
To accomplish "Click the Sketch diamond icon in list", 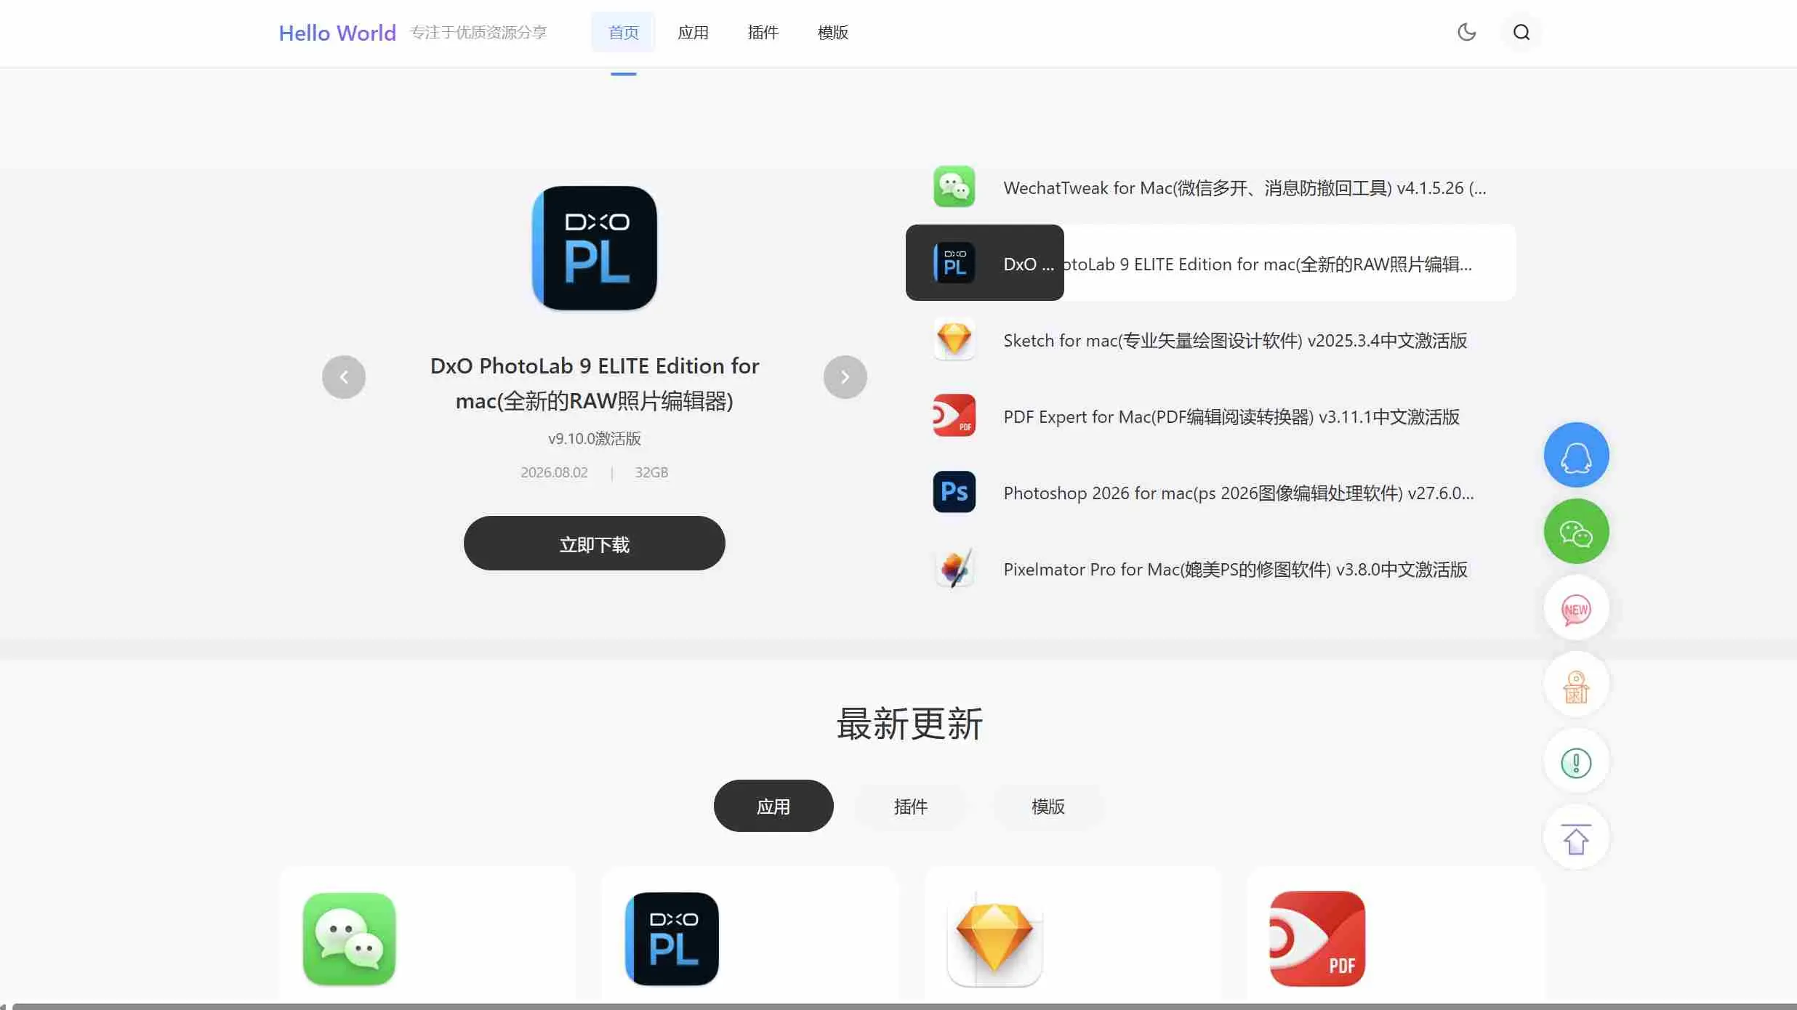I will [x=954, y=339].
